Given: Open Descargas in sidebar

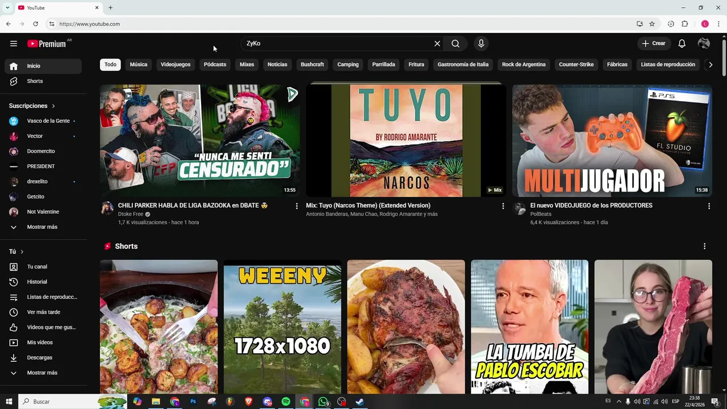Looking at the screenshot, I should 43,357.
